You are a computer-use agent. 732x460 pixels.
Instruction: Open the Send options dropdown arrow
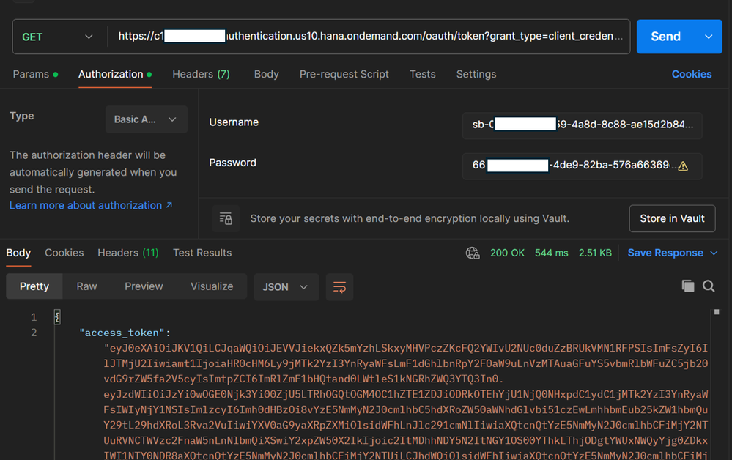pyautogui.click(x=709, y=37)
